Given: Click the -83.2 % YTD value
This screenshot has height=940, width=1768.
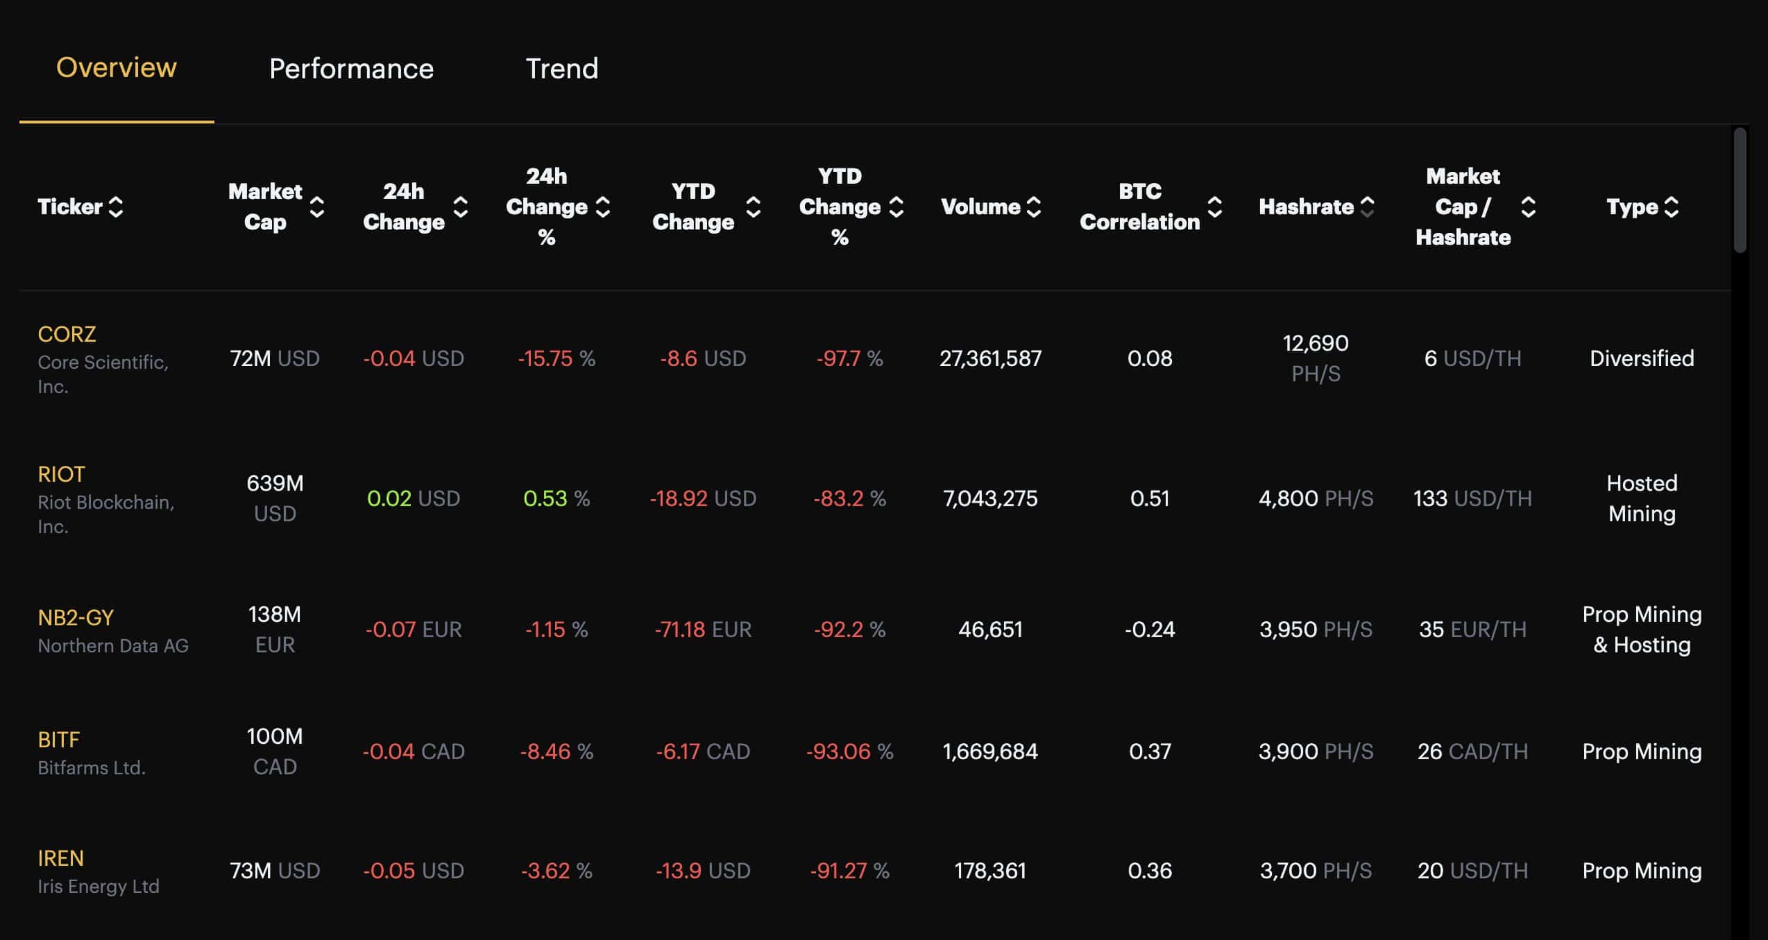Looking at the screenshot, I should tap(849, 498).
